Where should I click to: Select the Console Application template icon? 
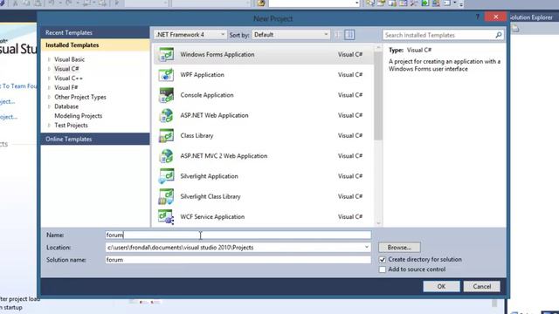coord(166,95)
